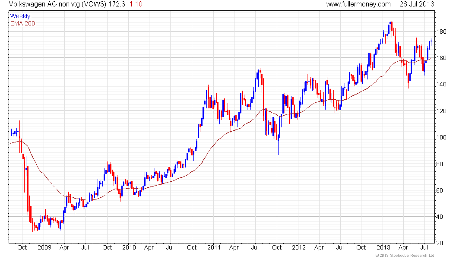Click the 20 price axis label
The width and height of the screenshot is (475, 259).
439,243
